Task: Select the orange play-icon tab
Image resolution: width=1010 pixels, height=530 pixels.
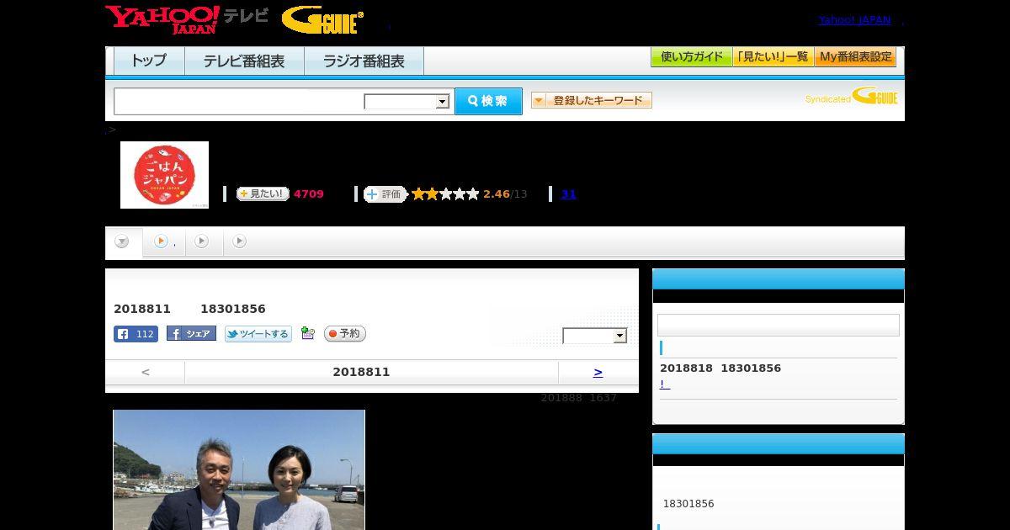Action: click(163, 242)
